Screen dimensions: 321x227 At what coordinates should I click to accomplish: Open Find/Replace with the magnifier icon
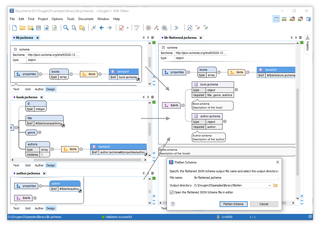66,28
